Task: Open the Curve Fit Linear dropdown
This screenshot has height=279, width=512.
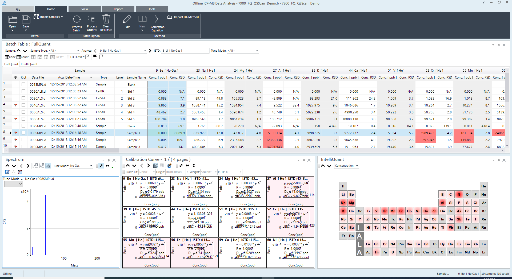Action: [147, 172]
